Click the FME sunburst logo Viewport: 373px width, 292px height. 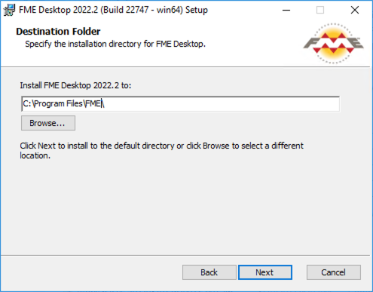click(333, 43)
